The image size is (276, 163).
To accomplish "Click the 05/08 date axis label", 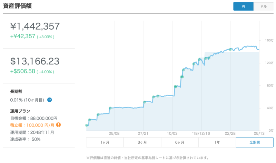I will 114,133.
